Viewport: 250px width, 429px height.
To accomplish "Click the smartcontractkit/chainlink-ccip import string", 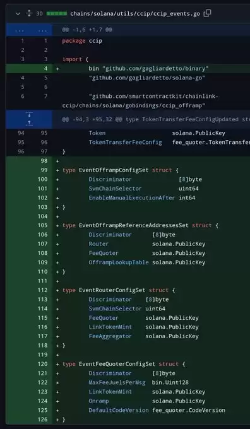I will pos(140,101).
